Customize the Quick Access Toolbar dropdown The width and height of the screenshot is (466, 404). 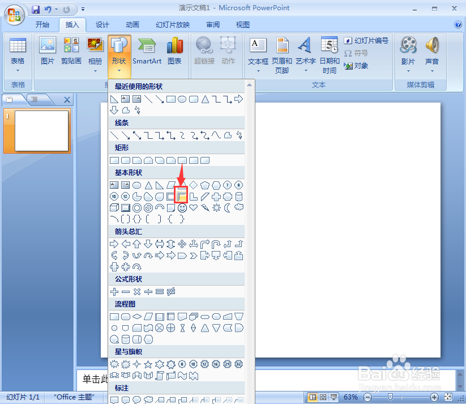[x=83, y=9]
